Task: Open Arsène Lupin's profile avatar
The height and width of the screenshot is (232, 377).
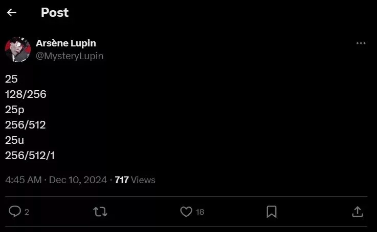Action: 18,49
